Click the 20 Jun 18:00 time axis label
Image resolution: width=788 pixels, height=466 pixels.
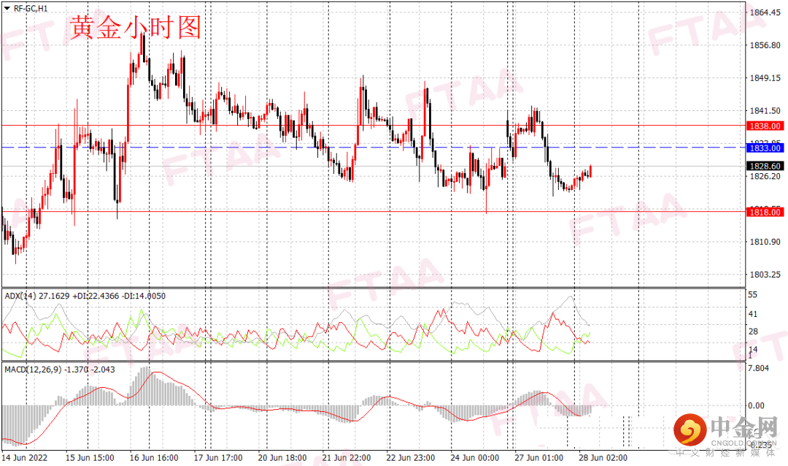point(282,458)
